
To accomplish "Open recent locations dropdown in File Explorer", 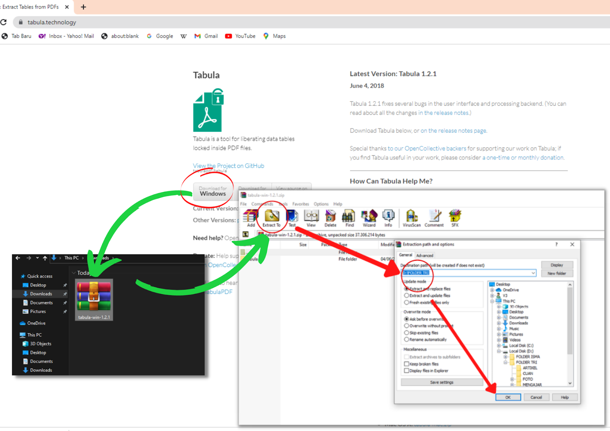I will point(37,258).
